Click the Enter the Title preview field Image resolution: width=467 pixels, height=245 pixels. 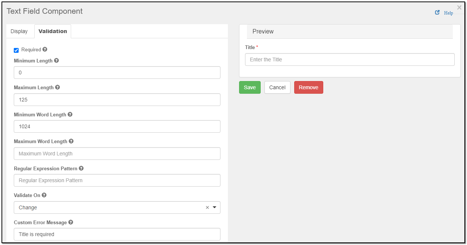[350, 59]
